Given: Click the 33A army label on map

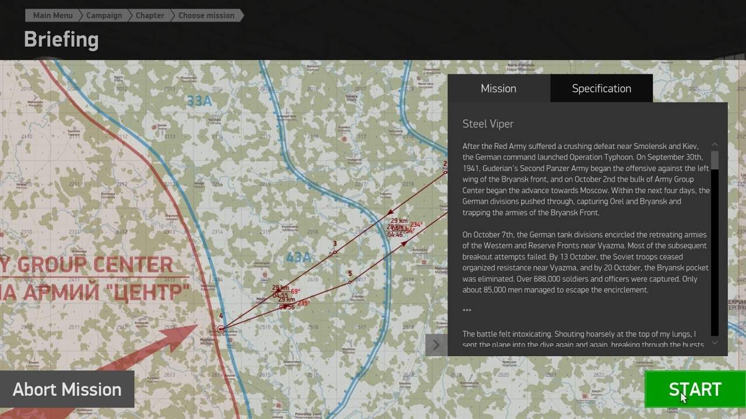Looking at the screenshot, I should [199, 101].
